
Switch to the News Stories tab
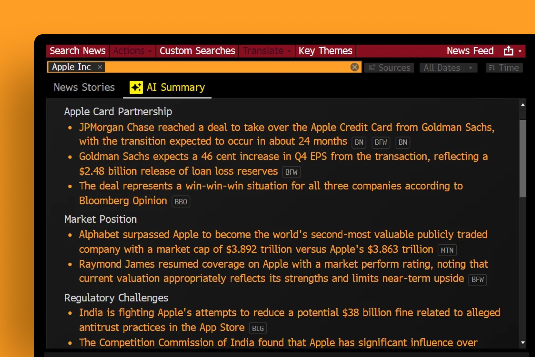[84, 88]
